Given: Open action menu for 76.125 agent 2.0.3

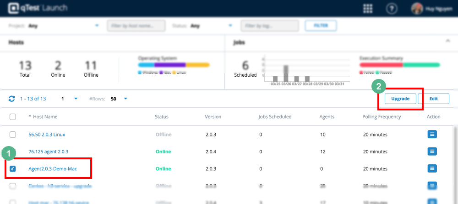Looking at the screenshot, I should pyautogui.click(x=432, y=152).
